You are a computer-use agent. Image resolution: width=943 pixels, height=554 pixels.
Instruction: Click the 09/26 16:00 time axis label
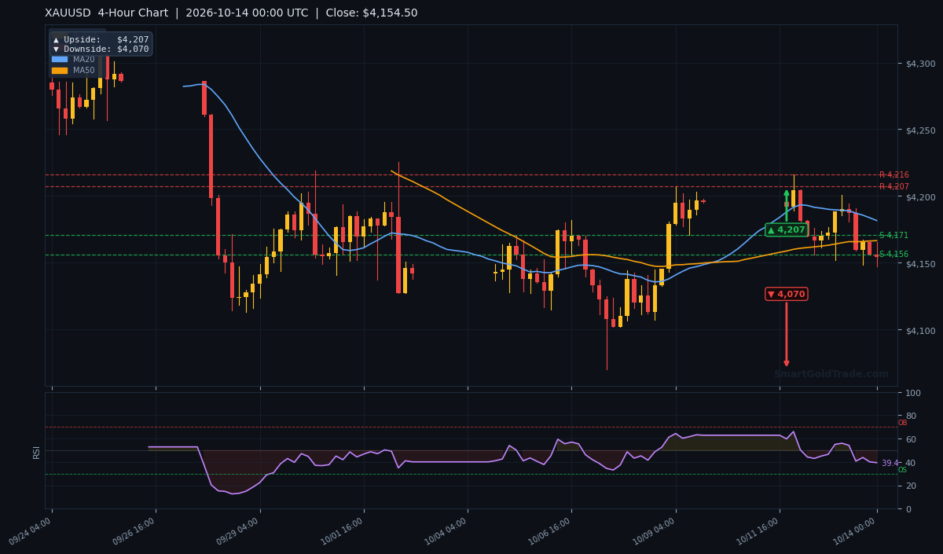[134, 531]
